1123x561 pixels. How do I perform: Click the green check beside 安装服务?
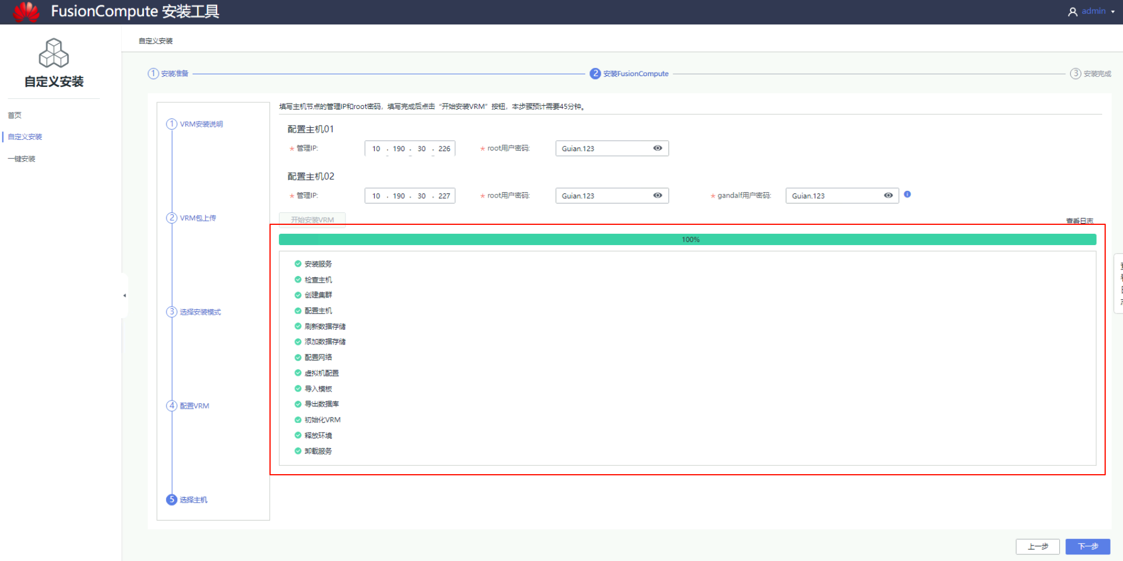pyautogui.click(x=298, y=264)
